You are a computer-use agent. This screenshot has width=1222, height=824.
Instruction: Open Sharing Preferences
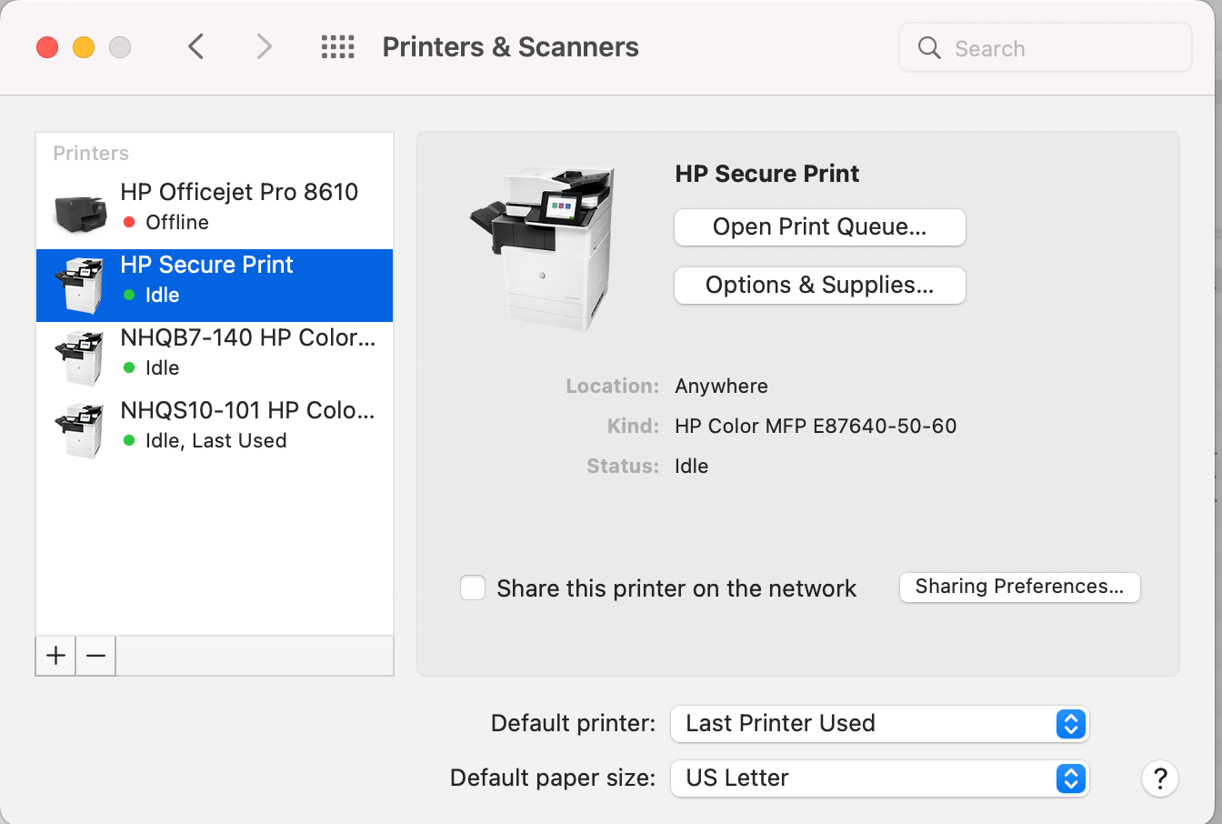coord(1019,587)
